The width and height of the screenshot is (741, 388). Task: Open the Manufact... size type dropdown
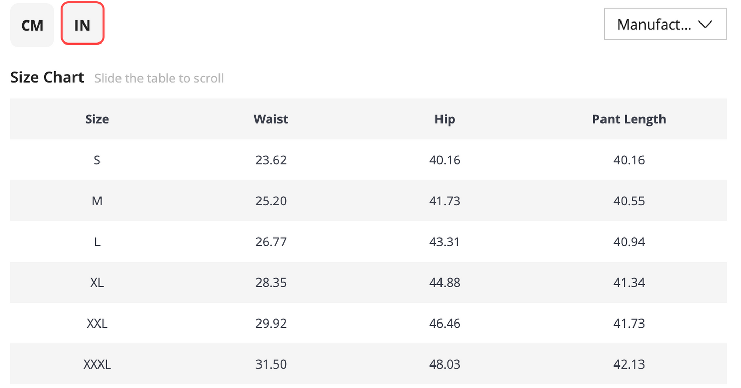(665, 24)
